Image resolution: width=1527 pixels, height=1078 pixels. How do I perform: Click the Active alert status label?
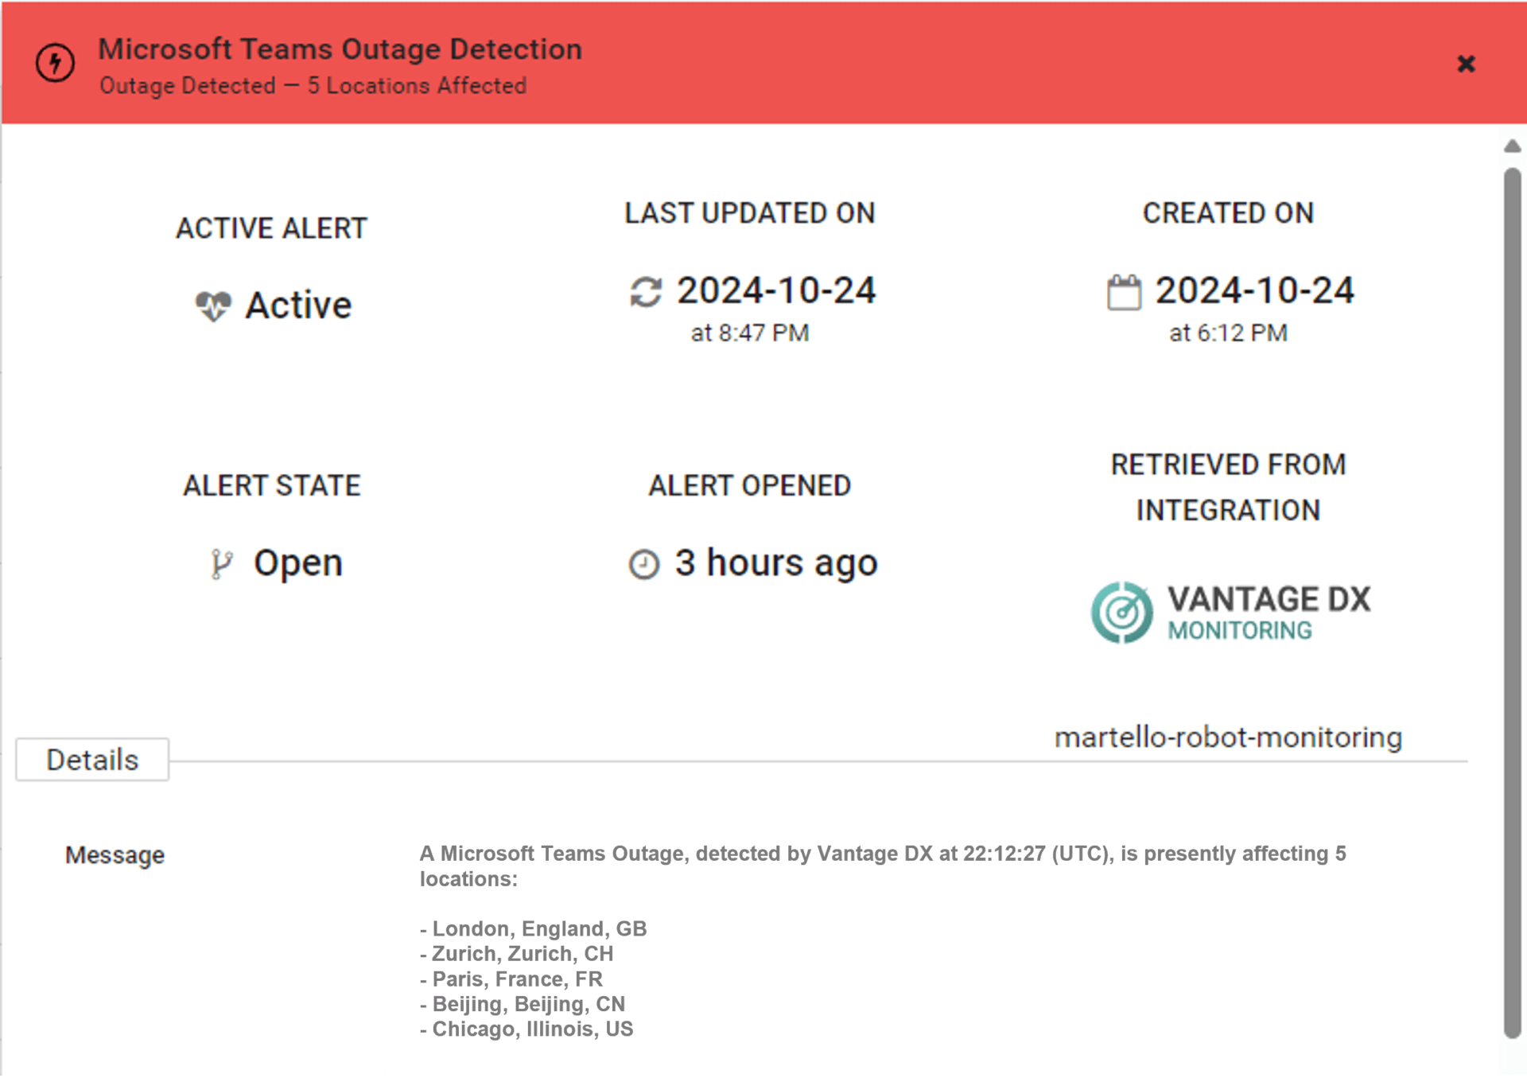tap(298, 303)
